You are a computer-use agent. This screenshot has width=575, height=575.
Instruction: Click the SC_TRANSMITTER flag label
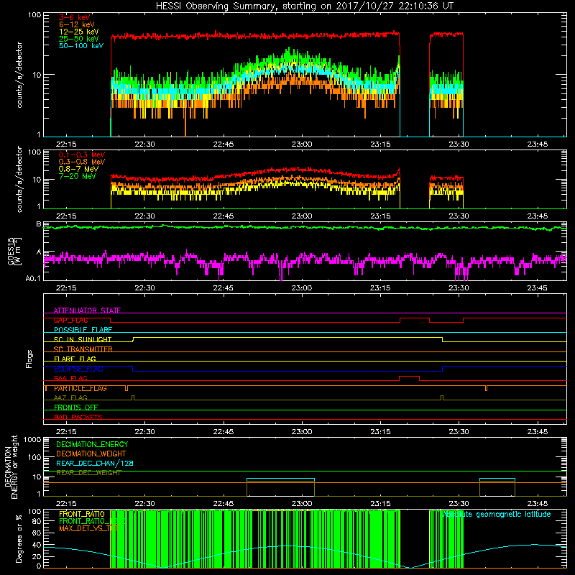click(x=83, y=349)
